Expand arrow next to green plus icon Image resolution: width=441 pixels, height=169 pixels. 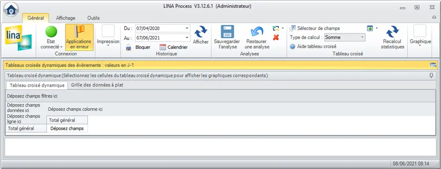click(377, 28)
